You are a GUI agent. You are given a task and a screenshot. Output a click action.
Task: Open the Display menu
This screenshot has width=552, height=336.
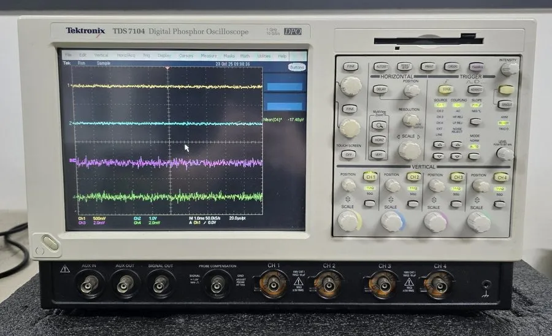pos(164,56)
